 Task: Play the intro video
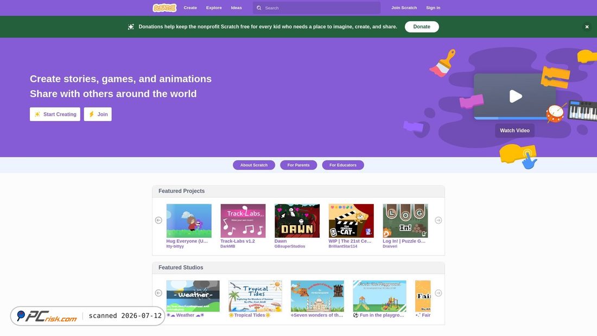[516, 97]
